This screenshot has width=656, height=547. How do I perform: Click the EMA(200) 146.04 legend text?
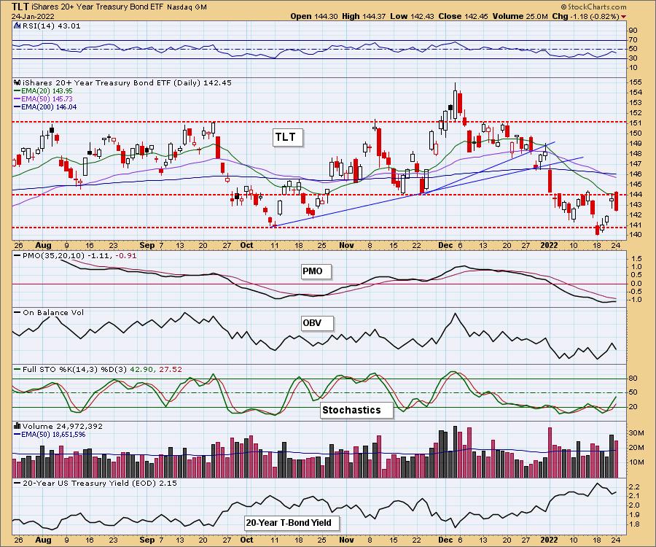coord(49,107)
